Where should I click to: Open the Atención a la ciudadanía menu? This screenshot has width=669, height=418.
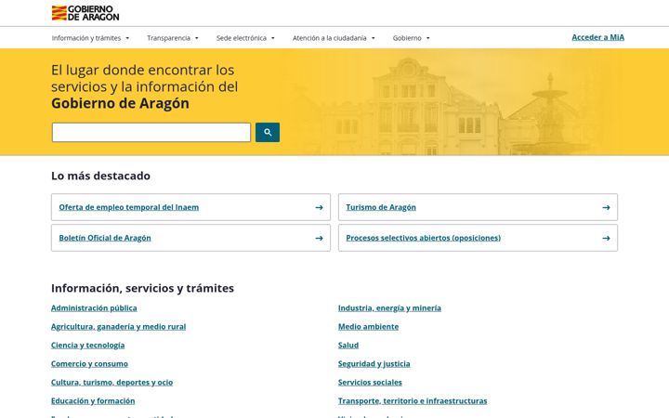click(x=329, y=38)
